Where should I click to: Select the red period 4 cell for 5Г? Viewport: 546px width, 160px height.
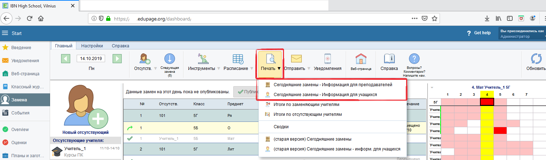coord(487,102)
